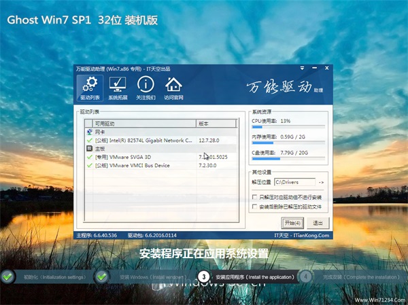Click the arrow next to the C:\Drivers path

[321, 182]
